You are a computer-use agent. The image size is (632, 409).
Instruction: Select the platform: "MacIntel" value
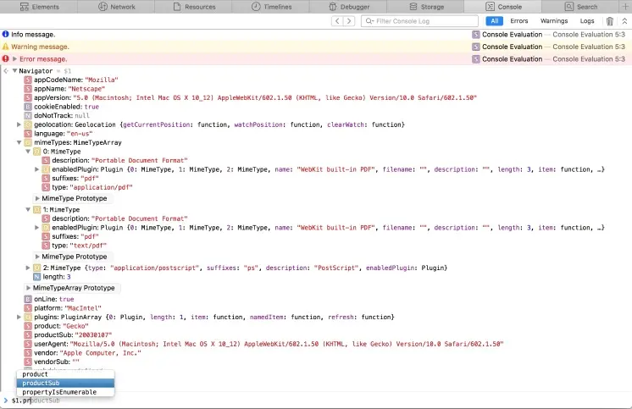(x=83, y=308)
